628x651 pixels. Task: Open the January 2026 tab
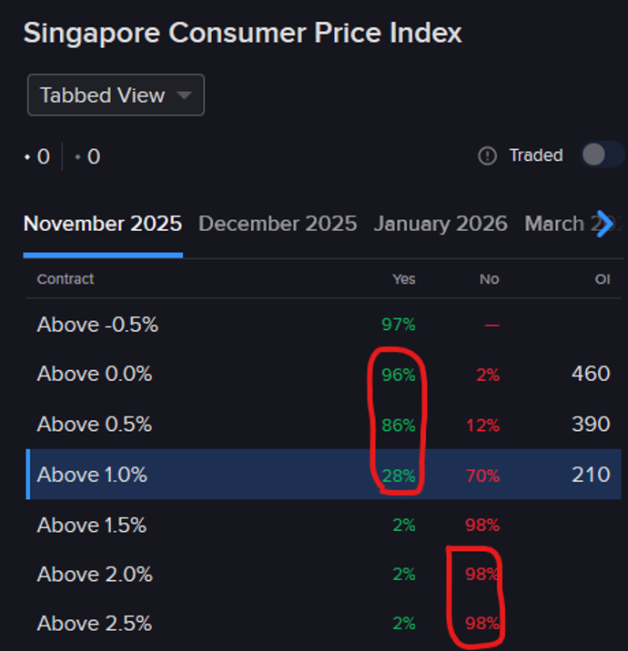pos(441,224)
